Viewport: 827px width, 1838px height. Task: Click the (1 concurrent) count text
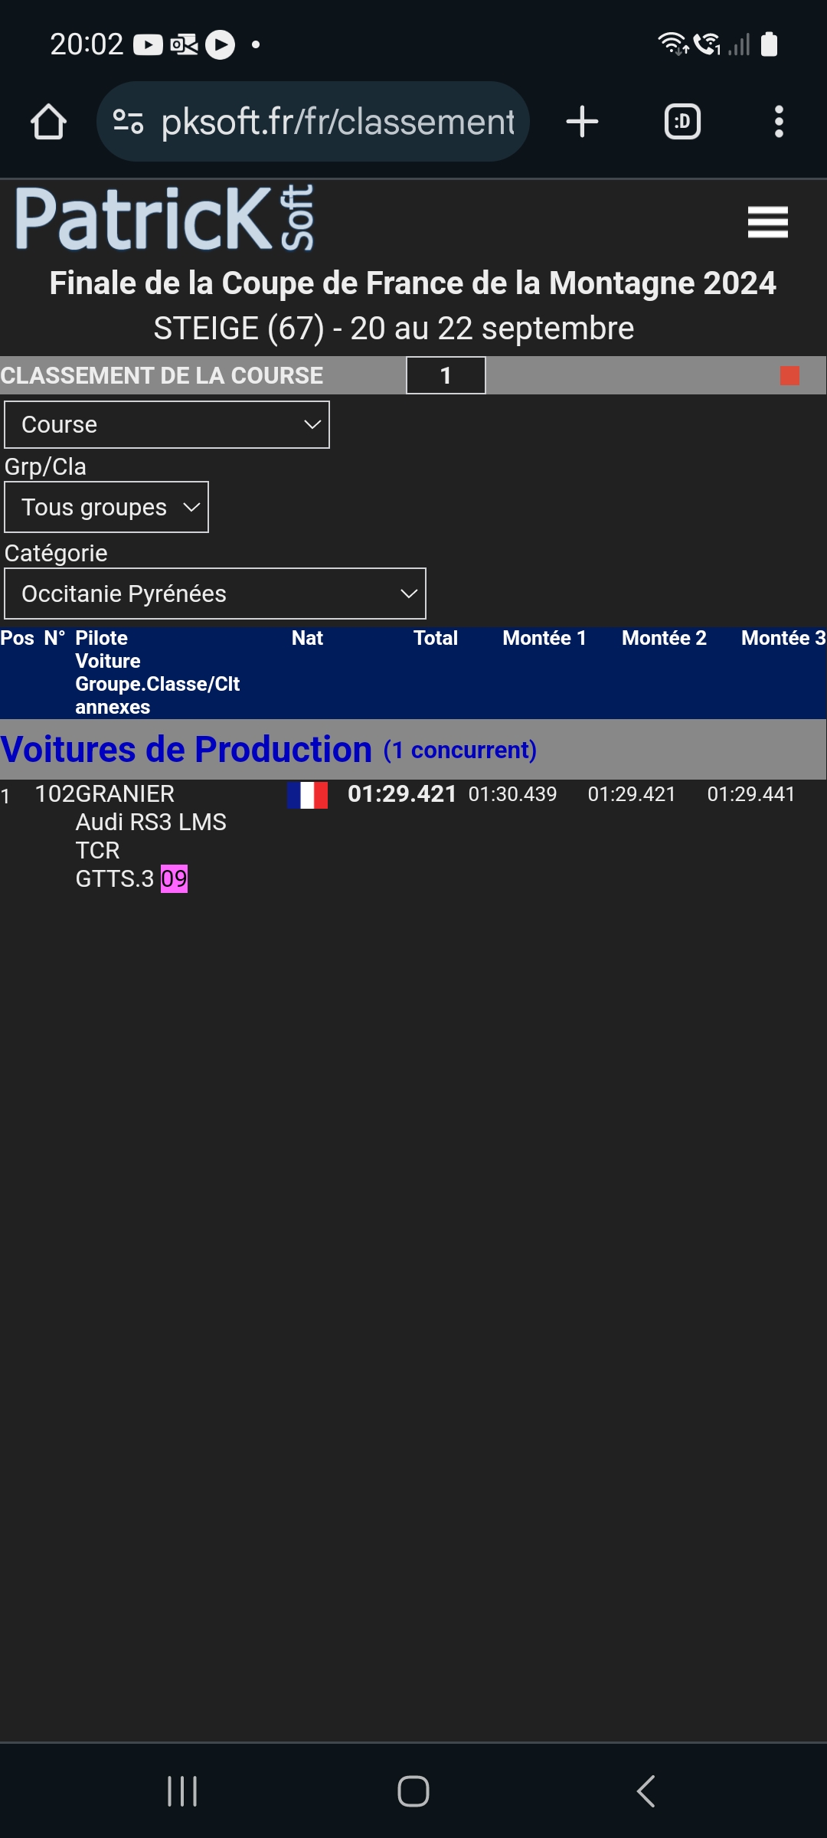tap(460, 750)
